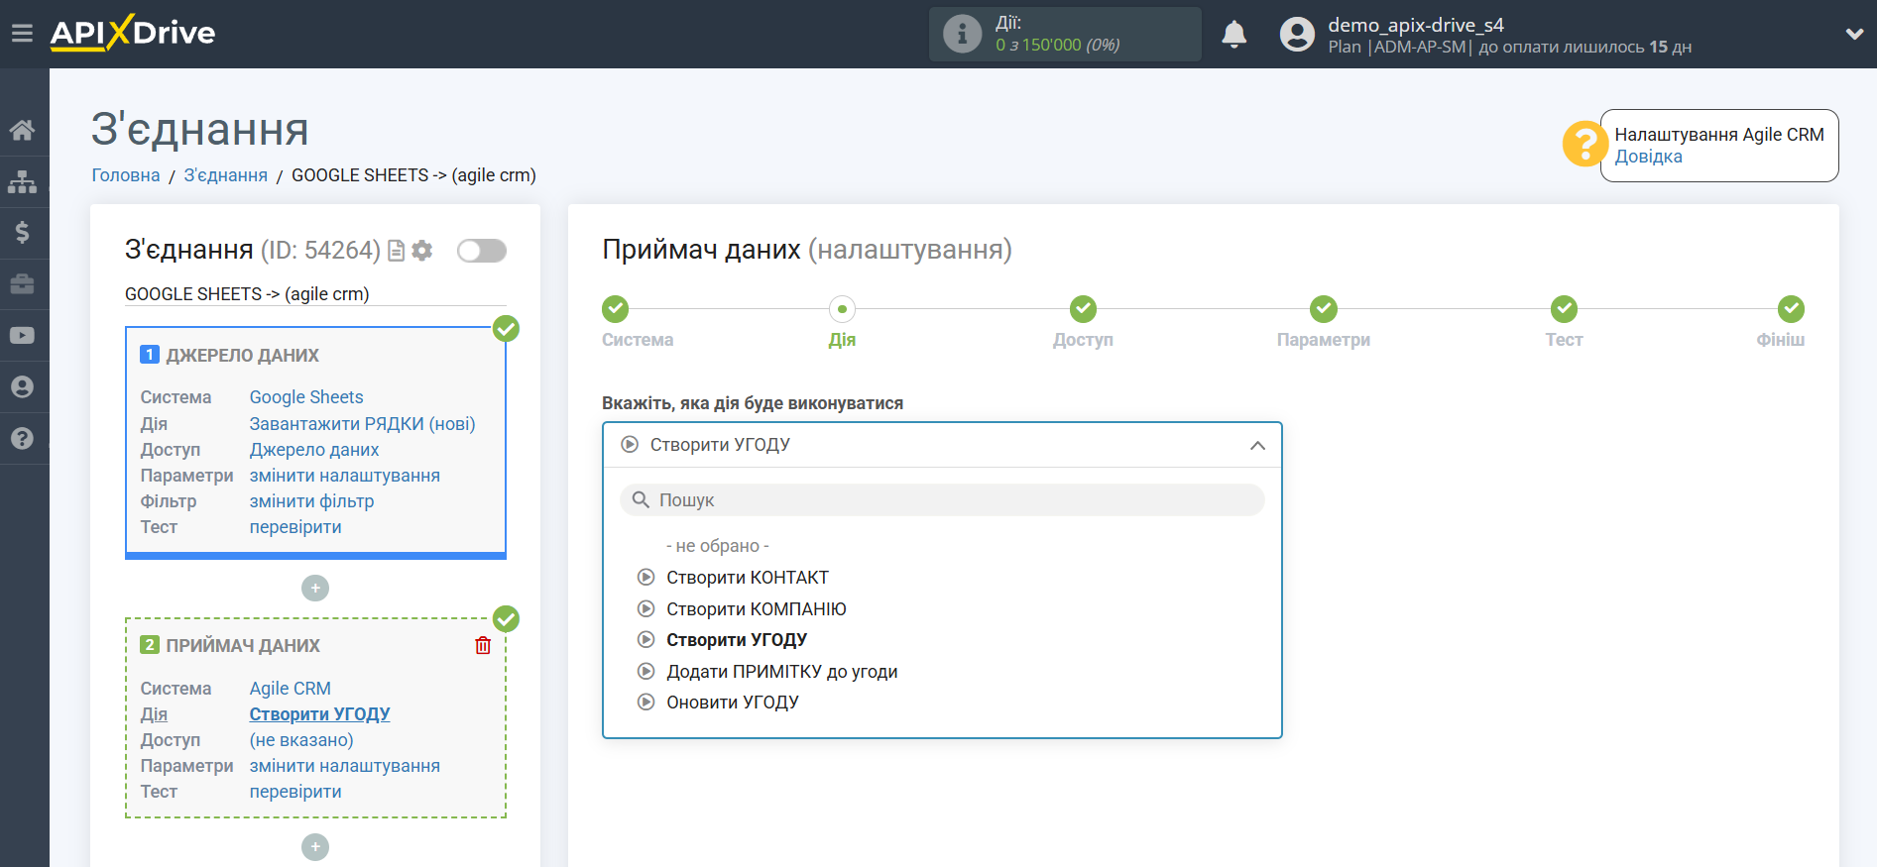This screenshot has height=867, width=1877.
Task: Select Створити КОНТАКТ option
Action: coord(748,578)
